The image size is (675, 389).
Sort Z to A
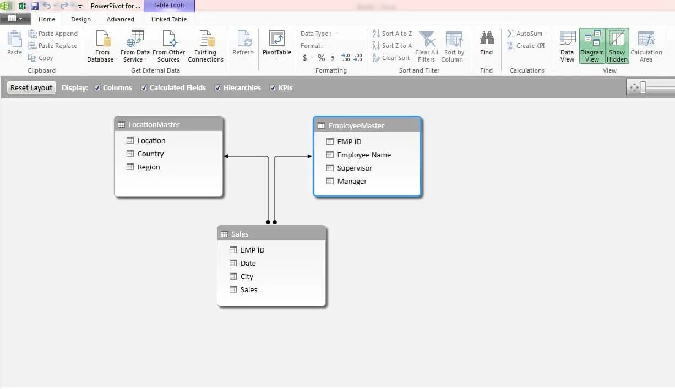392,46
